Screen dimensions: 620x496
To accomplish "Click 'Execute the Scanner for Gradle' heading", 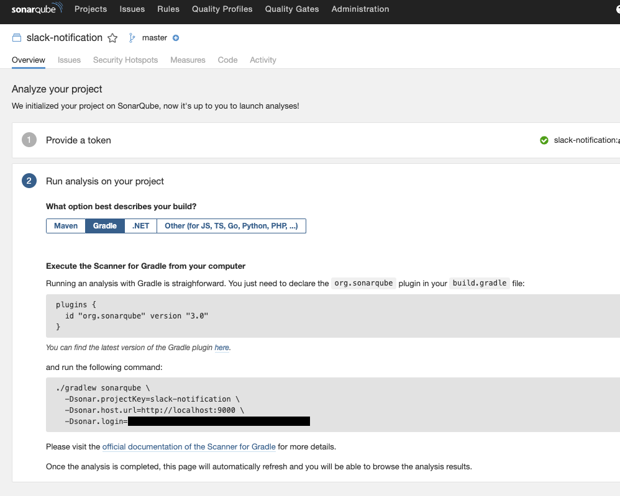I will coord(145,266).
